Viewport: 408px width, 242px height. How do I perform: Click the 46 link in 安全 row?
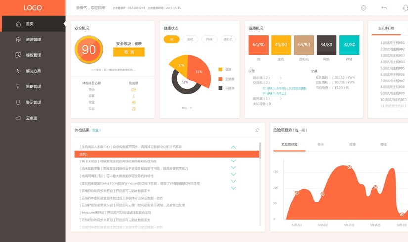134,102
